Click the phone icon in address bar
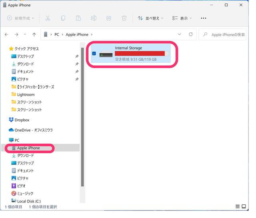The image size is (256, 218). point(46,34)
